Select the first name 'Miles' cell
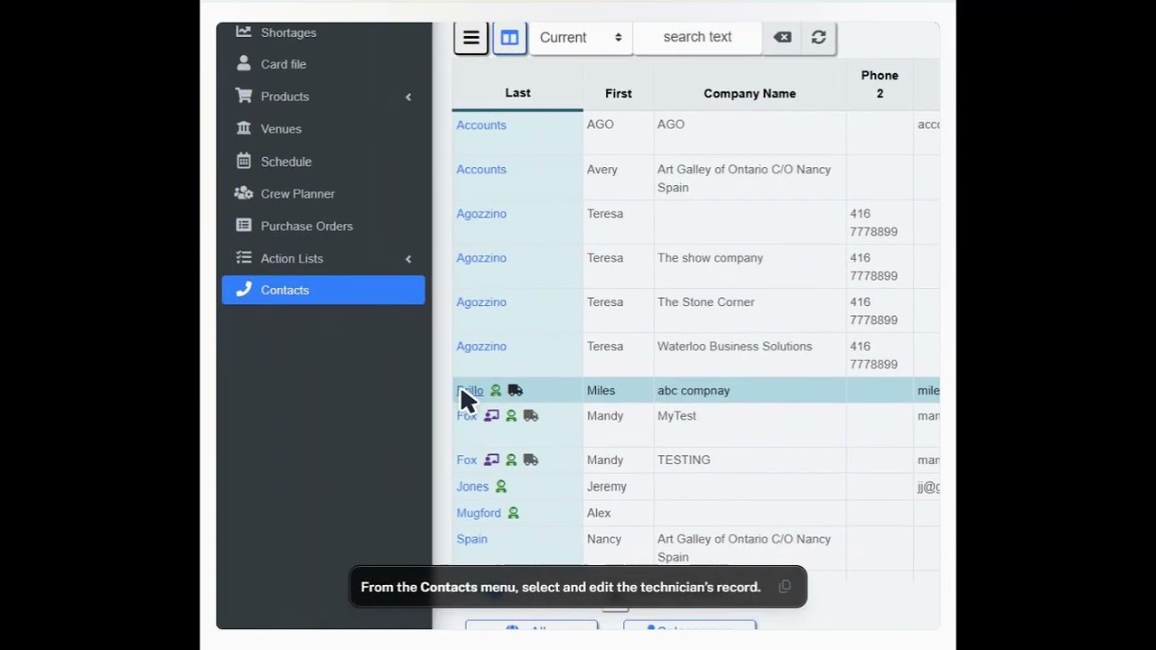Viewport: 1156px width, 650px height. (x=619, y=391)
